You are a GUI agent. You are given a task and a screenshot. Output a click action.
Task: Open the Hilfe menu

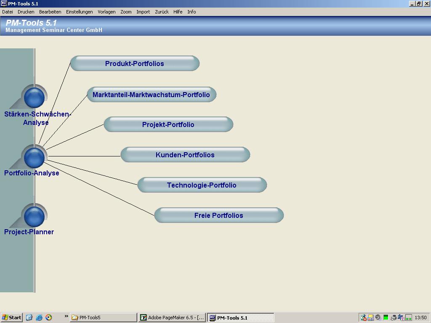(x=178, y=12)
